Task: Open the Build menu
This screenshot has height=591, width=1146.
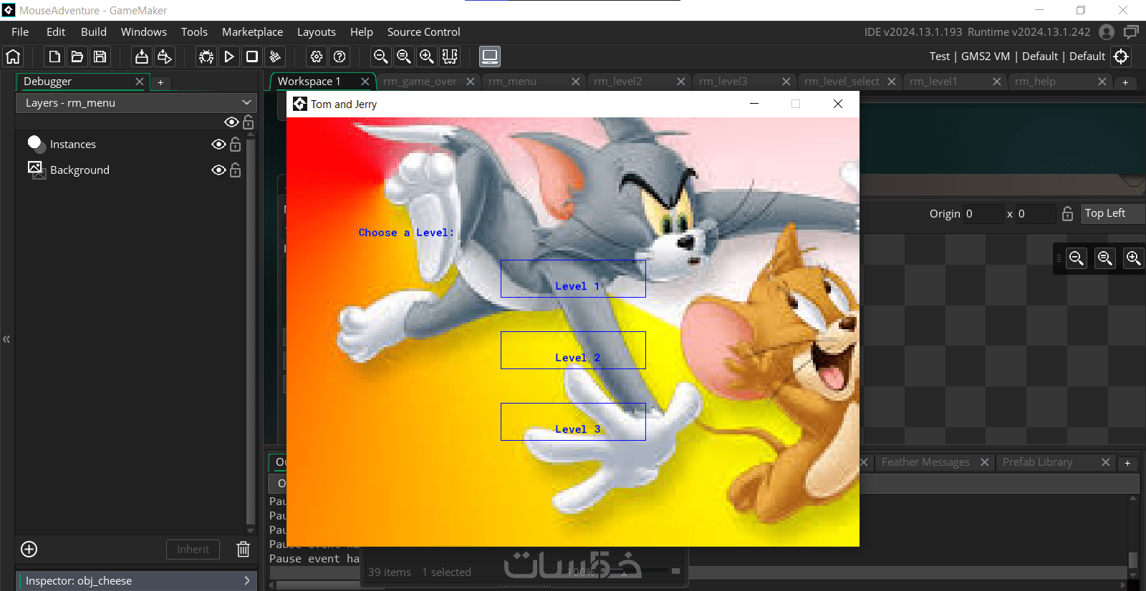Action: point(94,32)
